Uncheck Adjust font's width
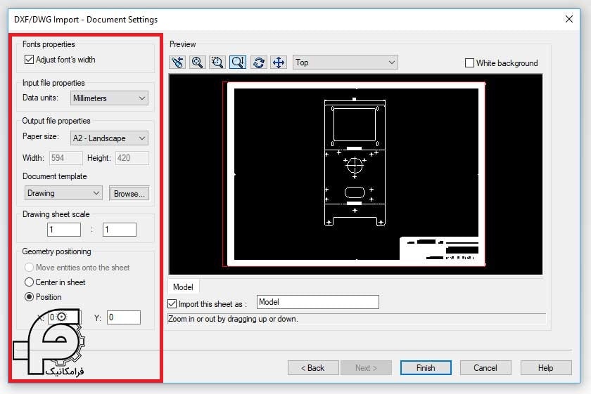 click(29, 60)
